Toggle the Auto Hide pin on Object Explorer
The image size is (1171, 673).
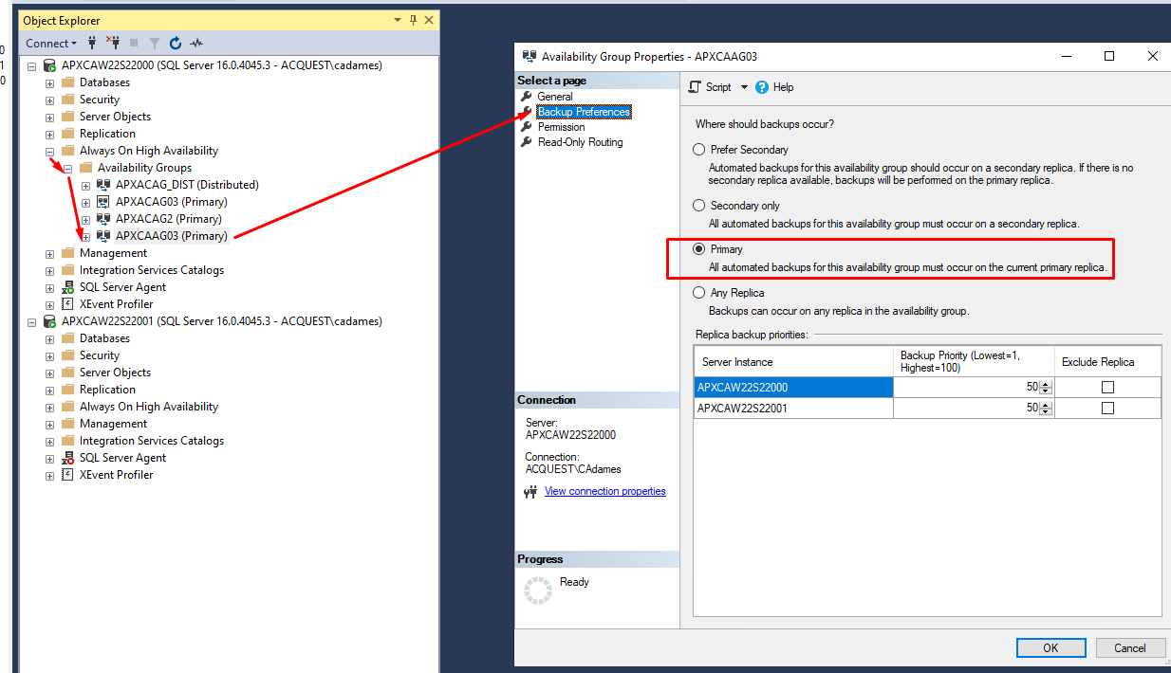coord(413,20)
